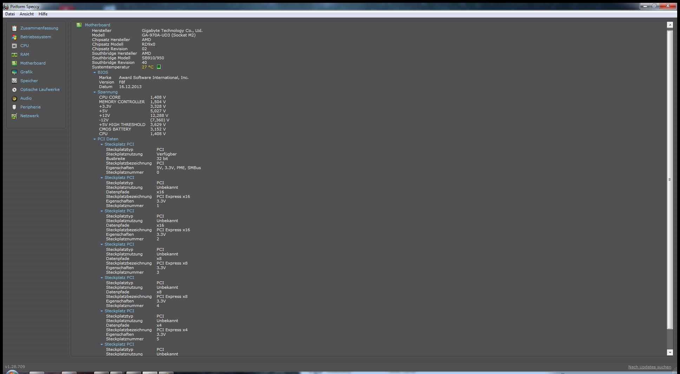Click the +5V HIGH THRESHOLD value 3,629 V
Image resolution: width=680 pixels, height=374 pixels.
tap(158, 125)
